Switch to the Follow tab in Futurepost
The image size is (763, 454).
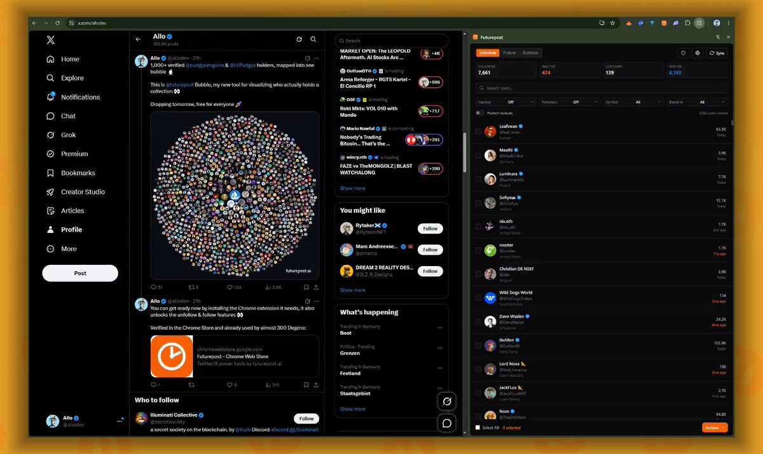pyautogui.click(x=509, y=53)
